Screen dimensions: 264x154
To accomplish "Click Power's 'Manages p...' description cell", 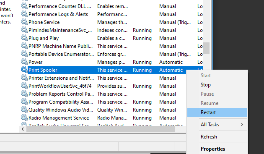I will [111, 62].
